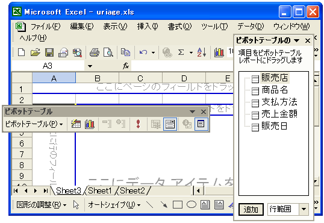Open the 表示(V) menu
This screenshot has width=324, height=223.
pyautogui.click(x=115, y=27)
